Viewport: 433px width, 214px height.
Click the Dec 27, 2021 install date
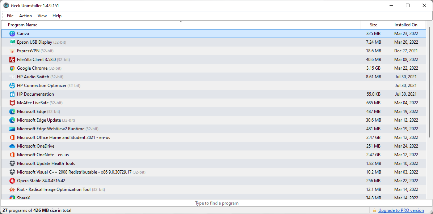coord(406,51)
